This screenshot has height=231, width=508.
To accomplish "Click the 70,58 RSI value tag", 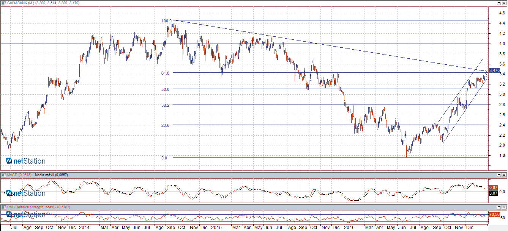I will click(x=494, y=215).
